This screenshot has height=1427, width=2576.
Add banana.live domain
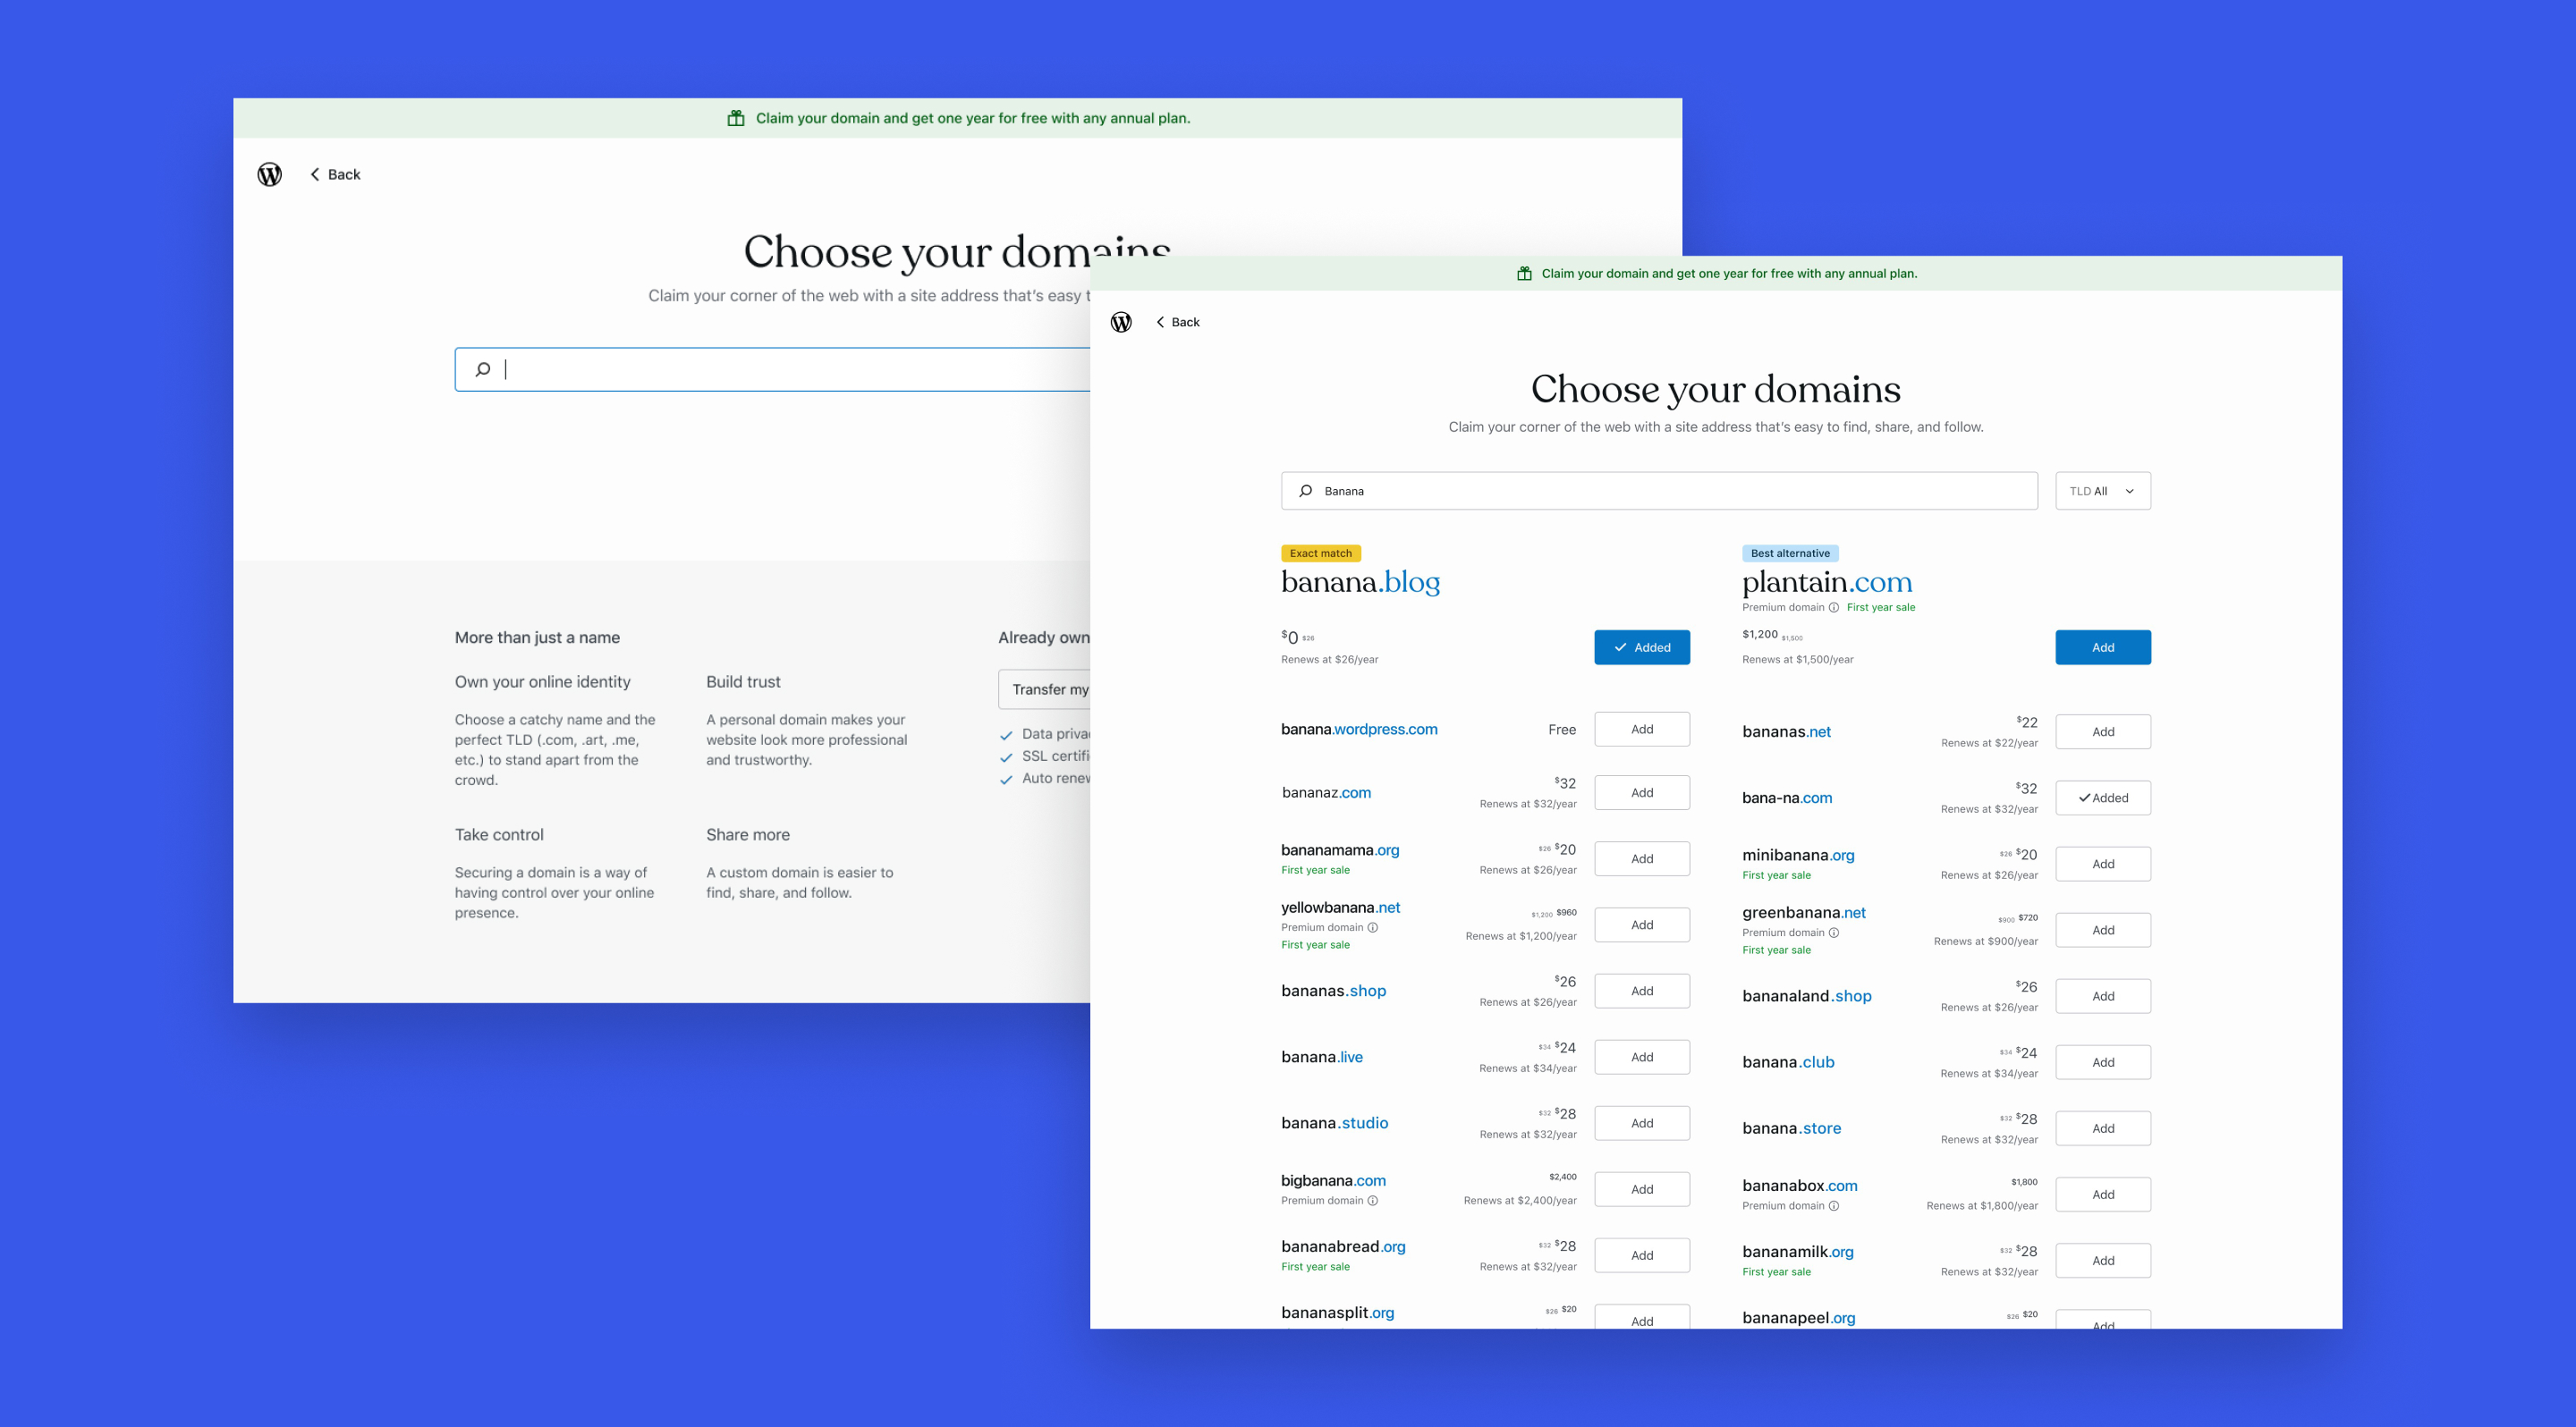(x=1641, y=1056)
